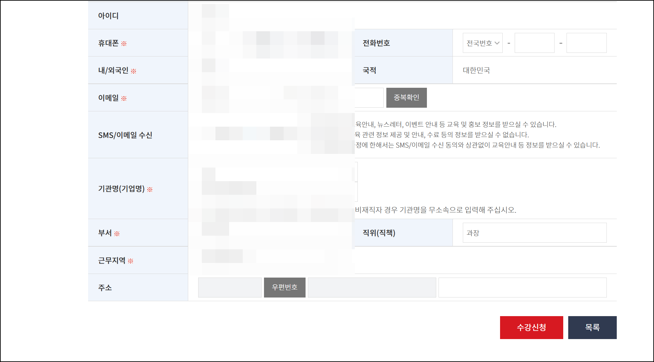Viewport: 654px width, 362px height.
Task: Click the 대한민국 nationality value
Action: coord(476,70)
